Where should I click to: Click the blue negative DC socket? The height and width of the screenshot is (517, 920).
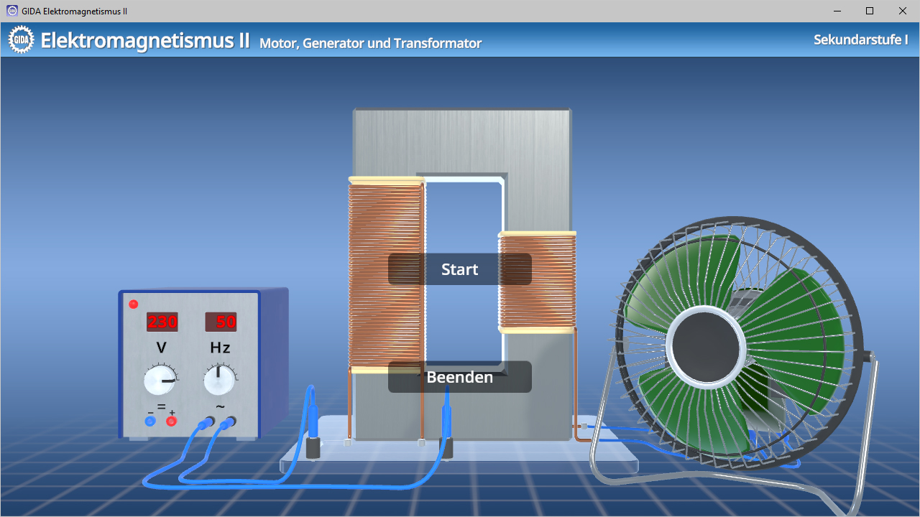coord(150,421)
